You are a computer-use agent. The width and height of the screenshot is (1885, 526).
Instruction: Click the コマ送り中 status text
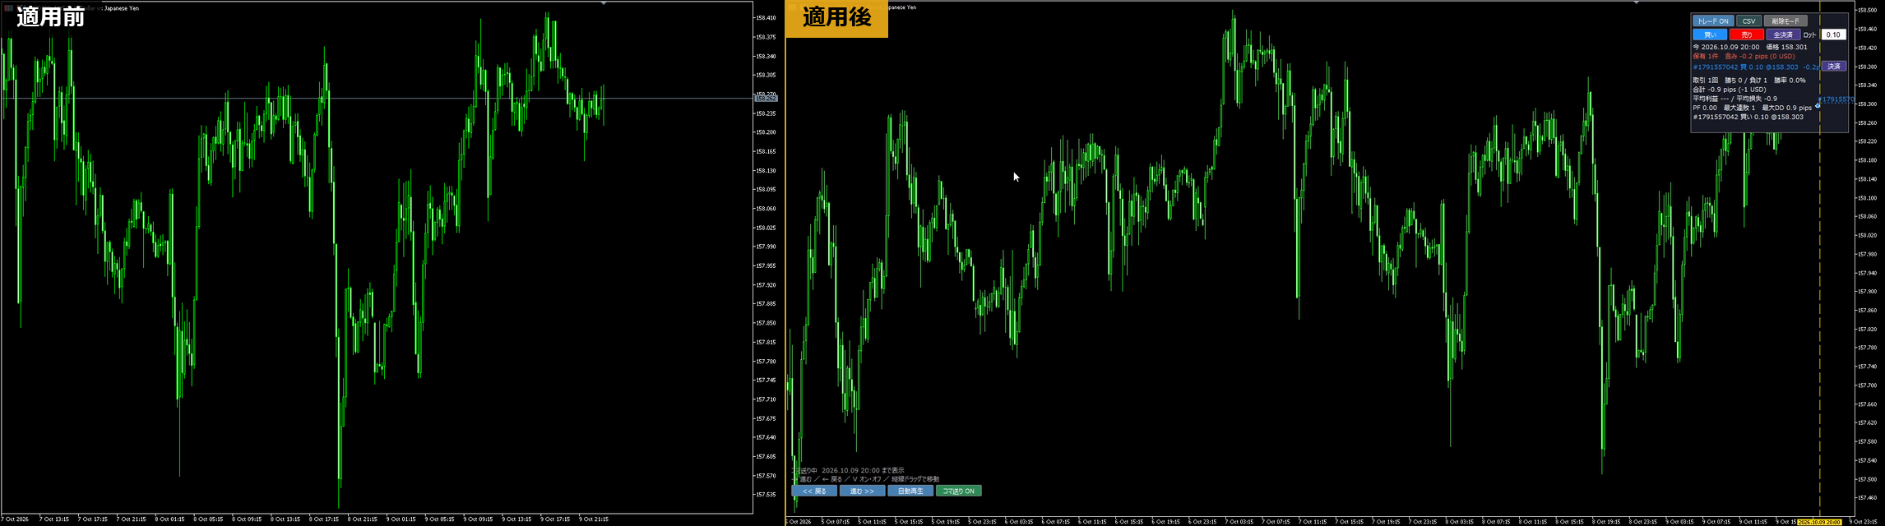coord(847,471)
